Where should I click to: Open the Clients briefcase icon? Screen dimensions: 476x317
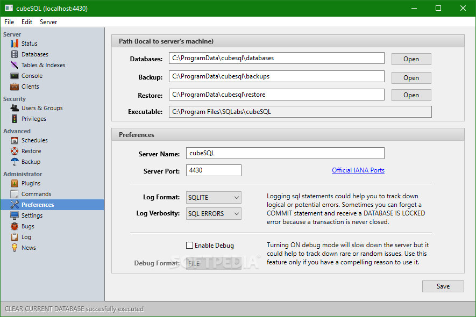click(x=15, y=87)
